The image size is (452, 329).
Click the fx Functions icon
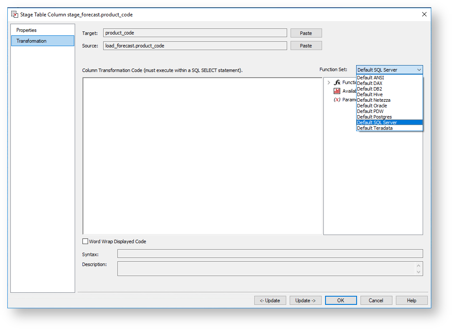pyautogui.click(x=337, y=82)
